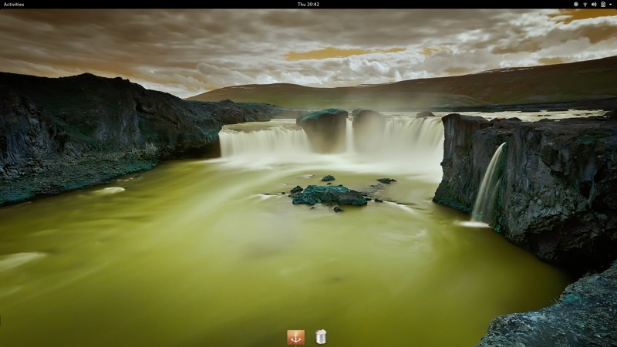Open the anchor dock application icon

(295, 337)
